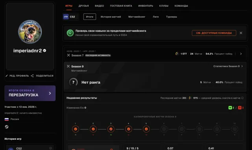The width and height of the screenshot is (252, 150).
Task: Dismiss the ESEA banner with X
Action: (241, 33)
